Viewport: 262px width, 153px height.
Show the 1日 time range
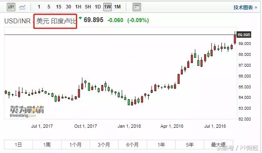[18, 145]
